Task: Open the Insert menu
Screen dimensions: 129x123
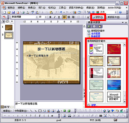Action: pyautogui.click(x=42, y=8)
